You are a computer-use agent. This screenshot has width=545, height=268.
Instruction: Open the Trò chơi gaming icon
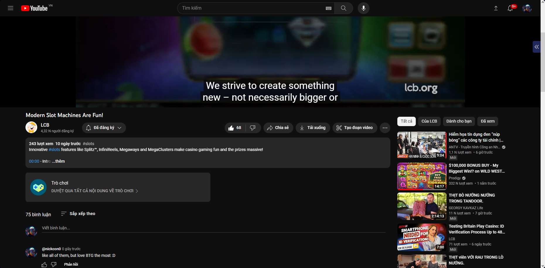click(x=38, y=187)
